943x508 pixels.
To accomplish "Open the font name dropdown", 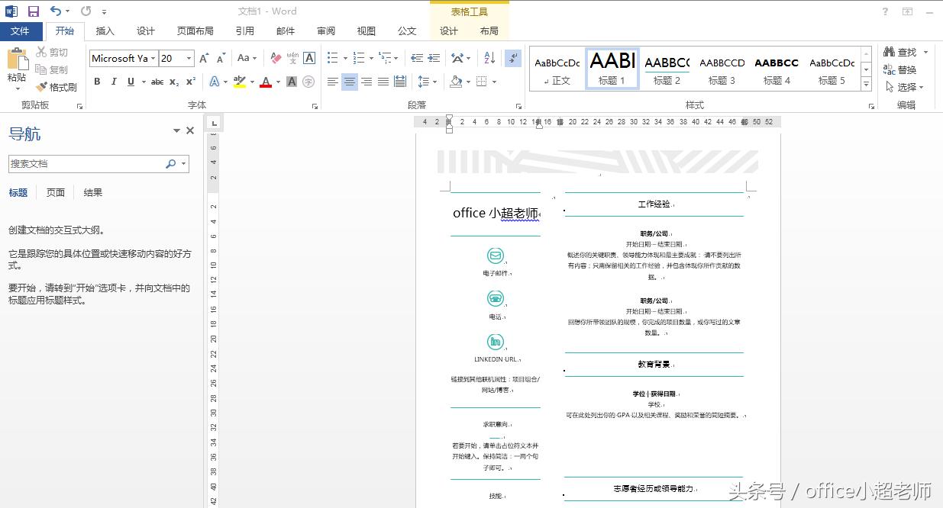I will pyautogui.click(x=153, y=58).
